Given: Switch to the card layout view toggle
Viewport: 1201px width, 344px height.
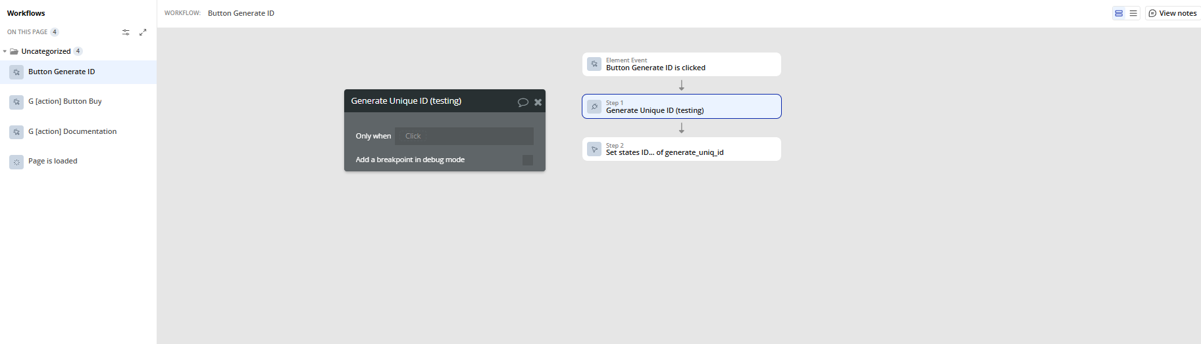Looking at the screenshot, I should point(1119,13).
